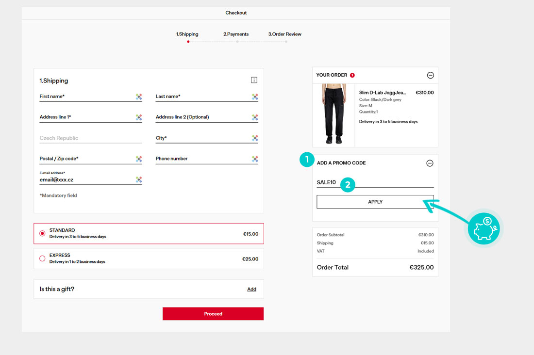Viewport: 534px width, 355px height.
Task: Go to the 2.Payments step
Action: pyautogui.click(x=236, y=34)
